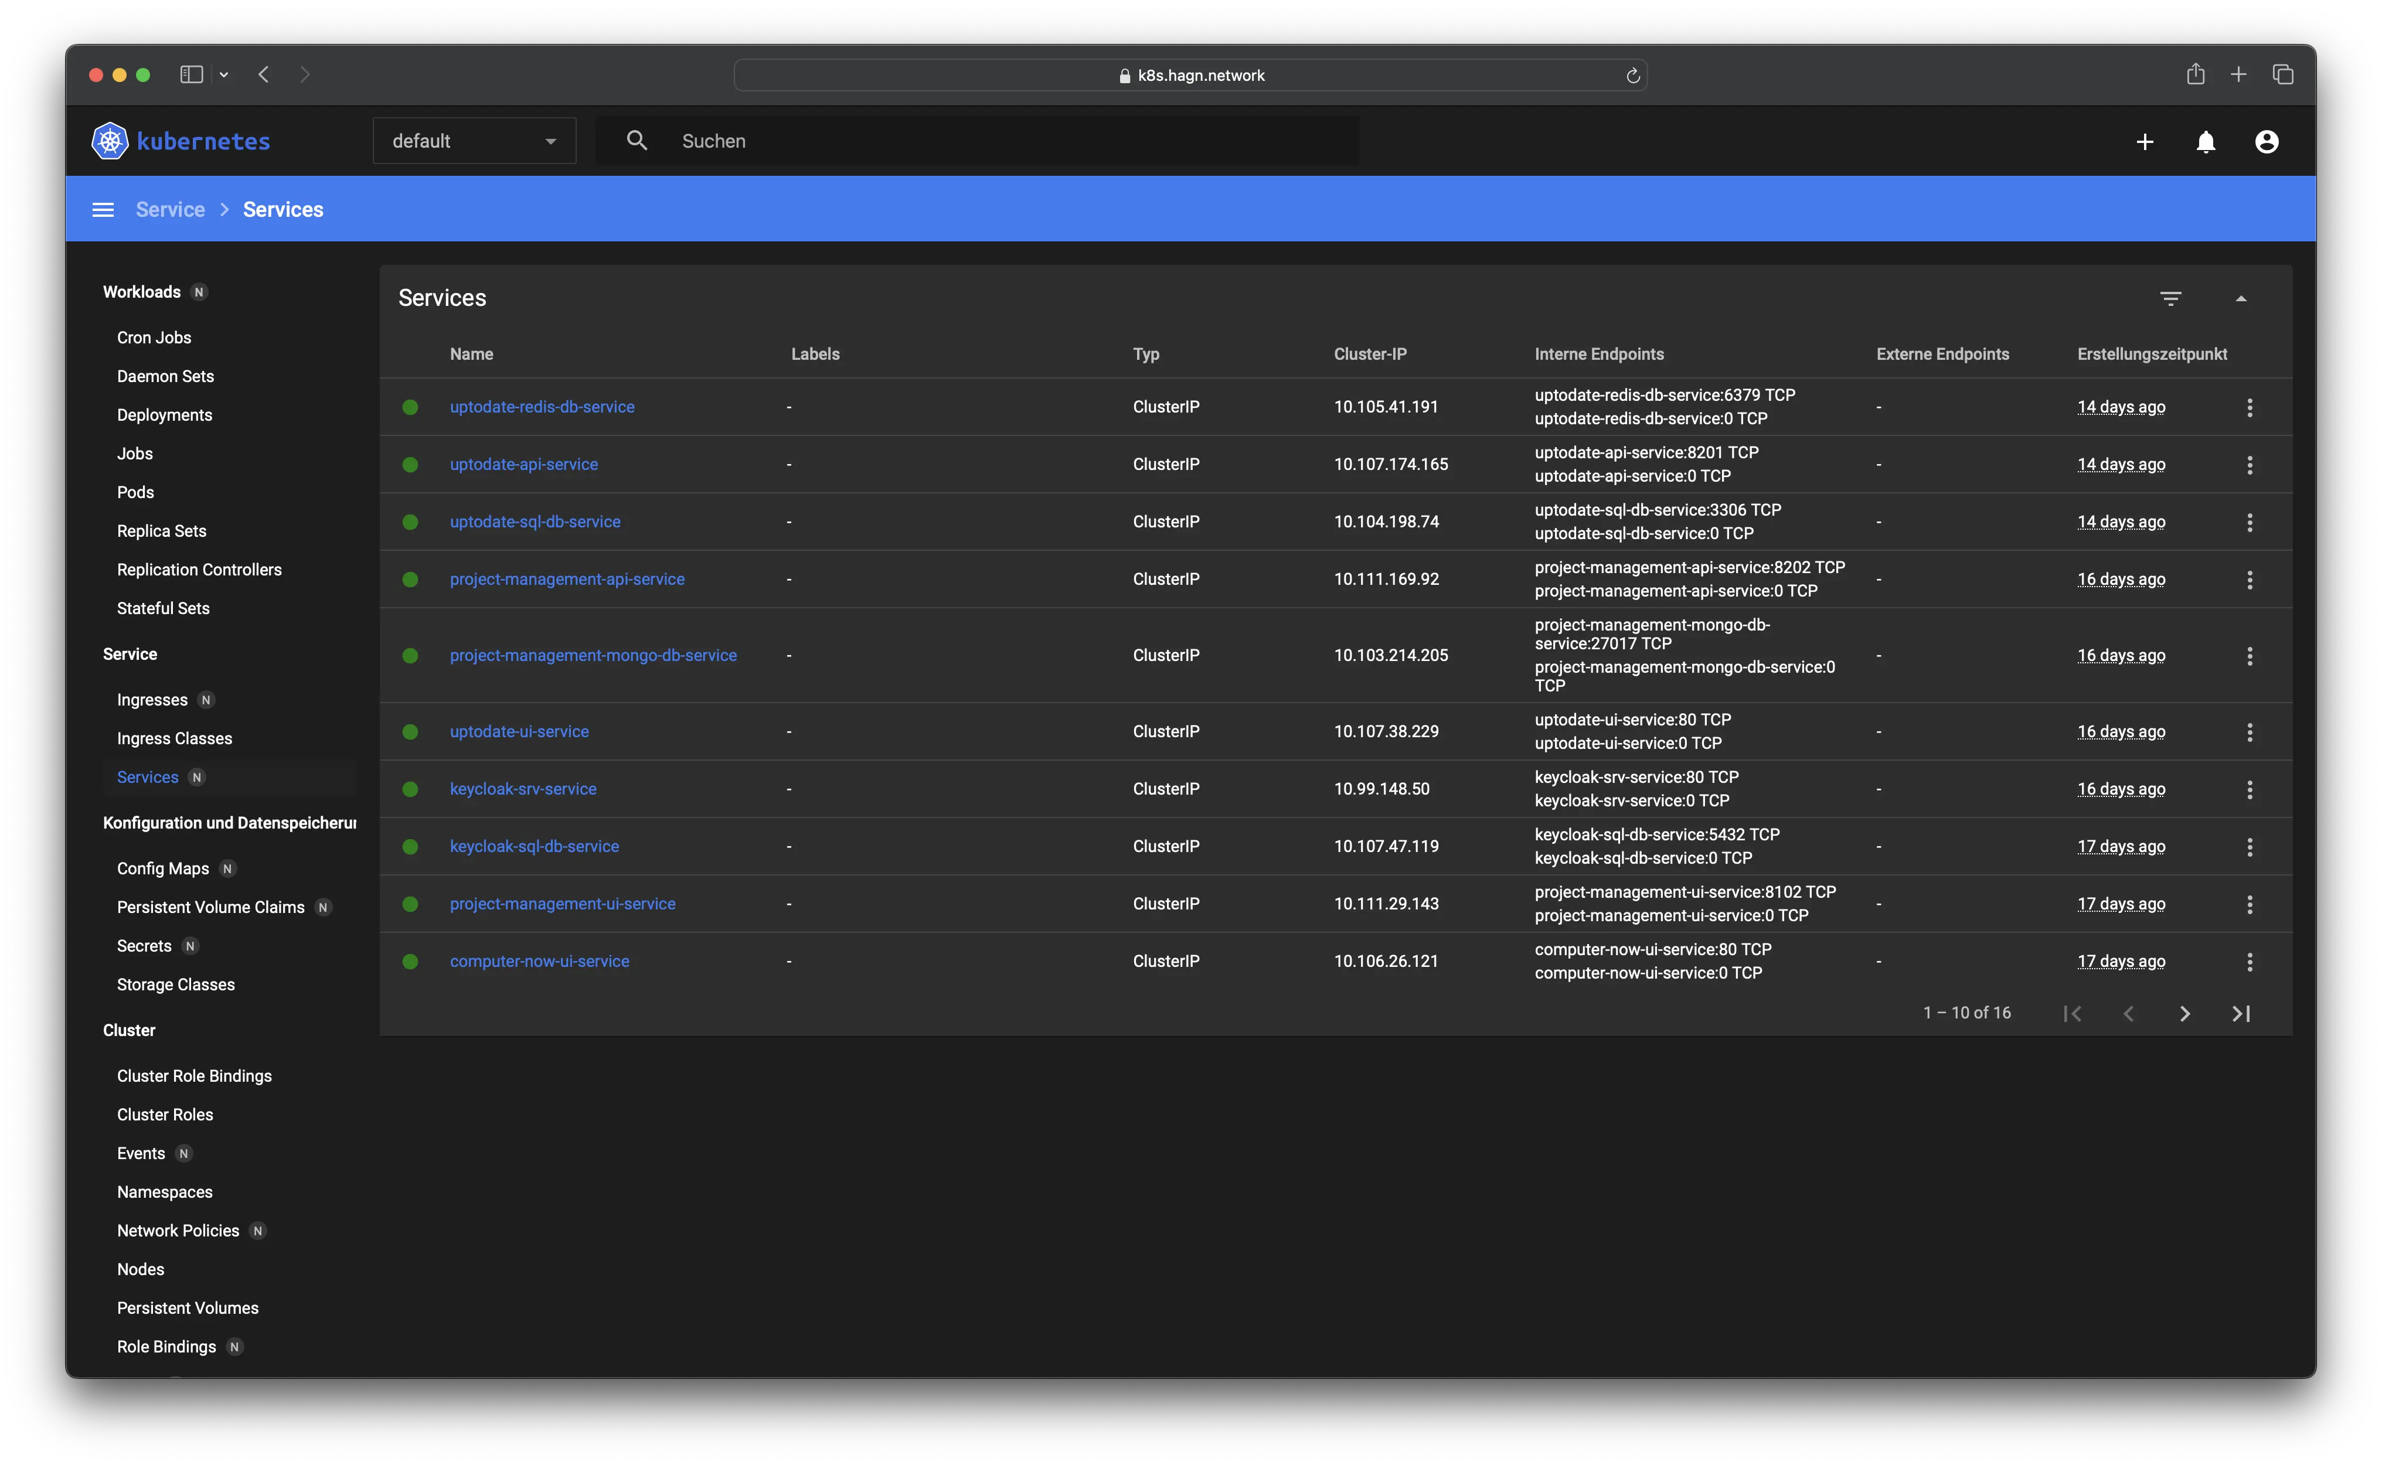Image resolution: width=2382 pixels, height=1465 pixels.
Task: Toggle the Safari sidebar button
Action: 191,74
